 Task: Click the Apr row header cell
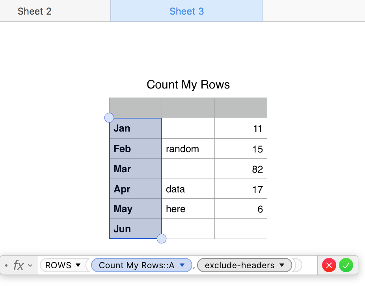pyautogui.click(x=135, y=189)
